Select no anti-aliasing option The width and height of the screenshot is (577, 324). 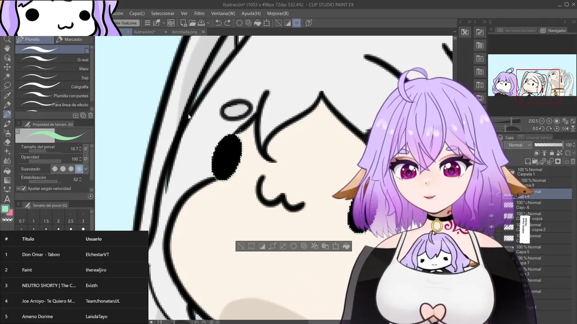click(x=55, y=169)
